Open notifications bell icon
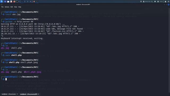Viewport: 170px width, 96px height. 155,2
